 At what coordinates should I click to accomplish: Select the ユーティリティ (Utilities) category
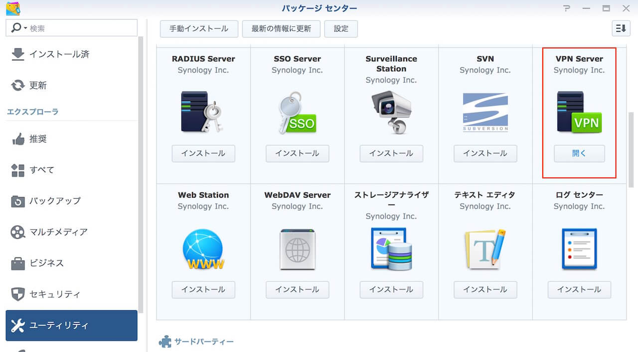[x=71, y=326]
